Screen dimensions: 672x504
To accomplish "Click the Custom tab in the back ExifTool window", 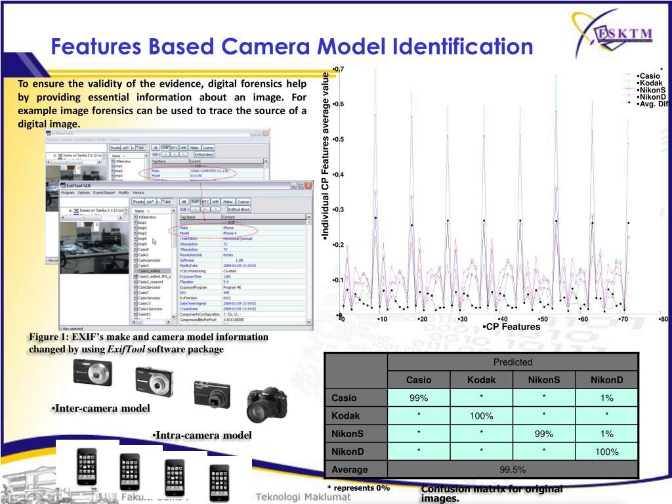I will click(x=208, y=148).
